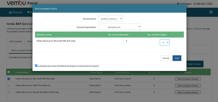Click the Allot button
The image size is (218, 102).
click(177, 58)
